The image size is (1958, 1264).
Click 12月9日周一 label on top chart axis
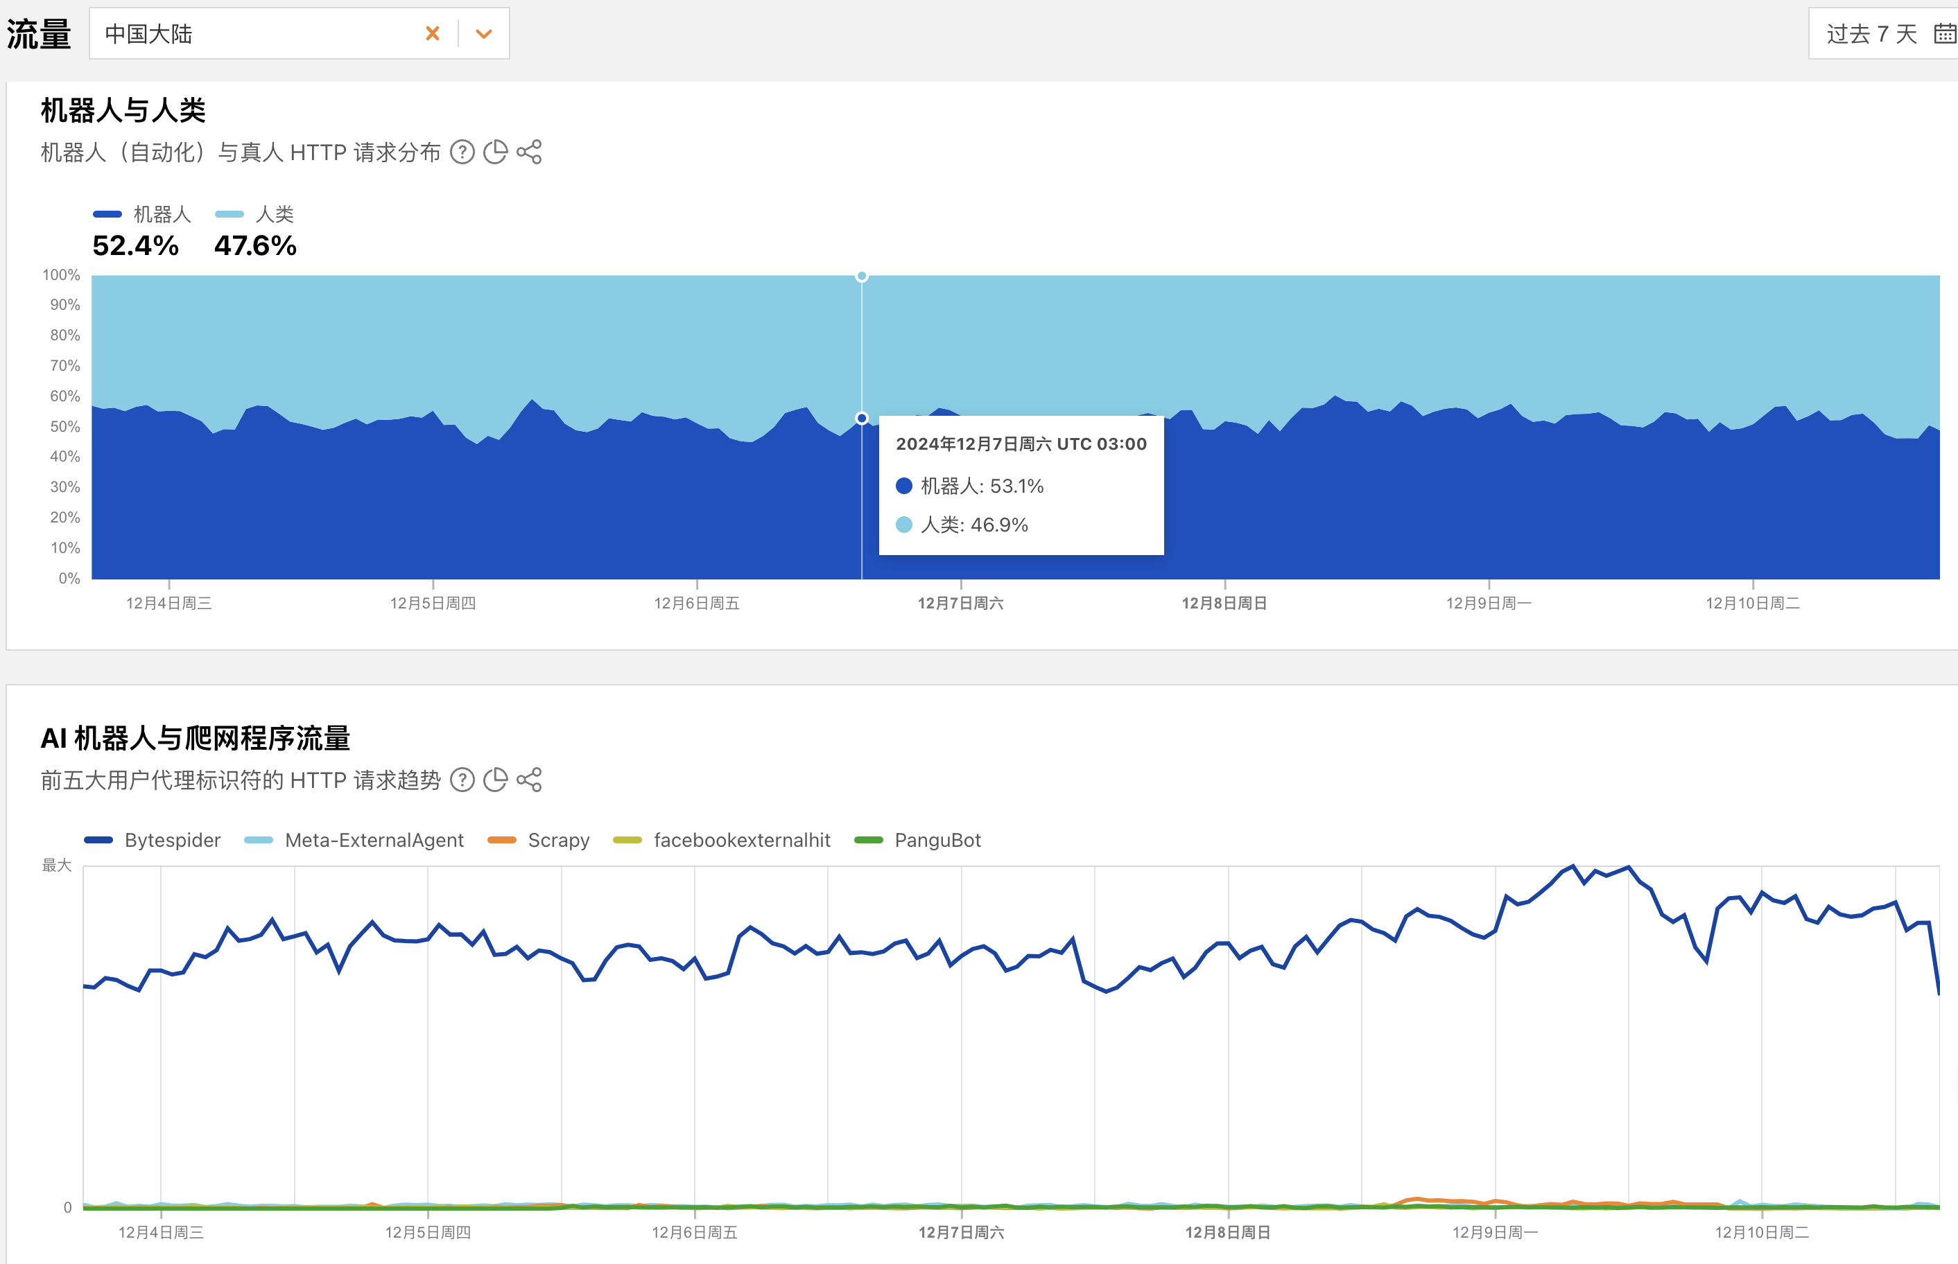[x=1489, y=604]
